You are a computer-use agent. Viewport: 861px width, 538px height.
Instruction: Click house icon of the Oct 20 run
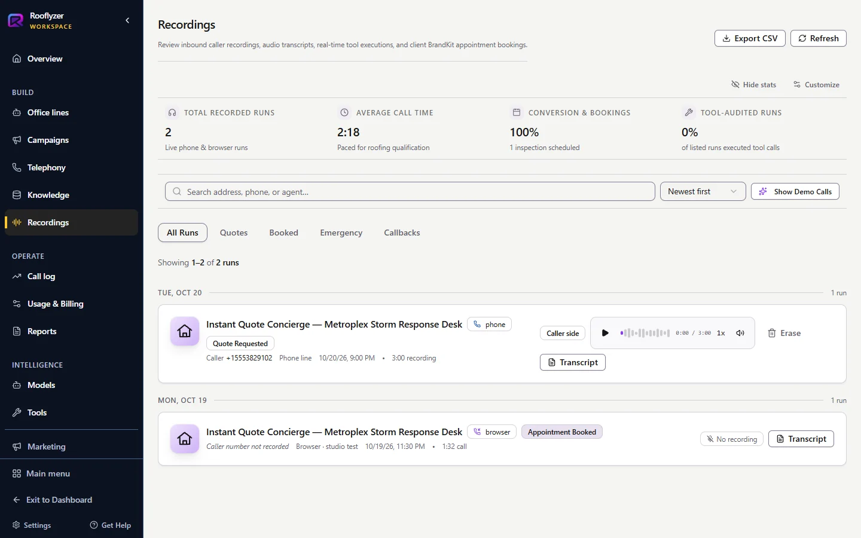(185, 331)
